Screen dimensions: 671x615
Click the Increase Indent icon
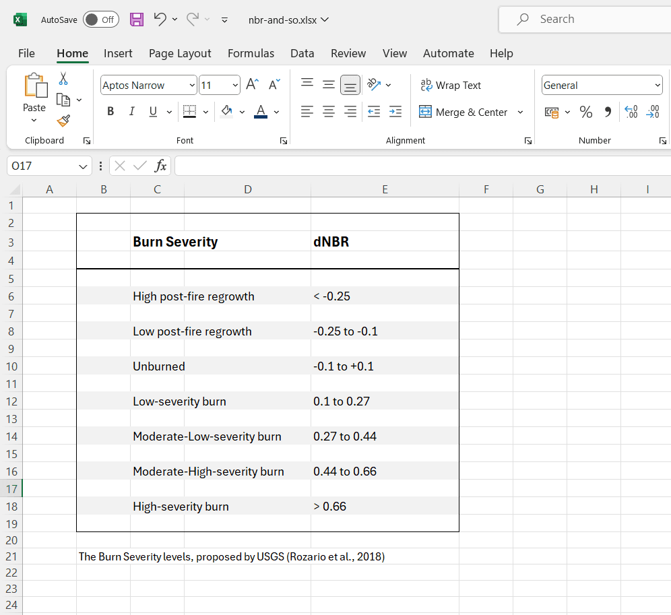tap(395, 112)
